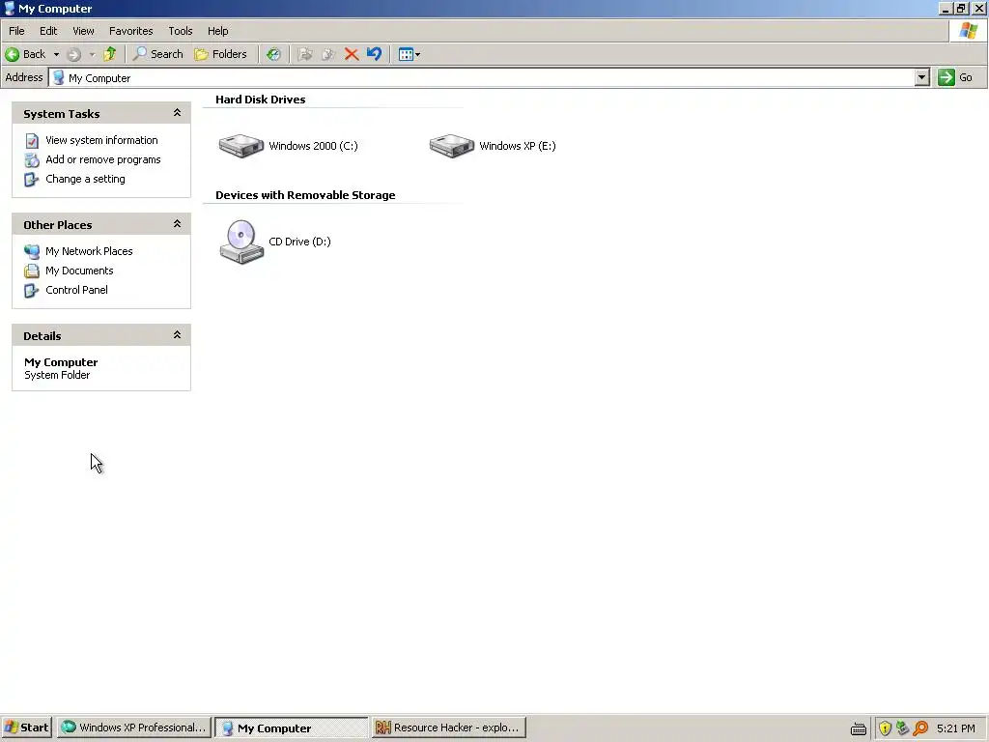Click the My Computer title bar icon

tap(10, 8)
